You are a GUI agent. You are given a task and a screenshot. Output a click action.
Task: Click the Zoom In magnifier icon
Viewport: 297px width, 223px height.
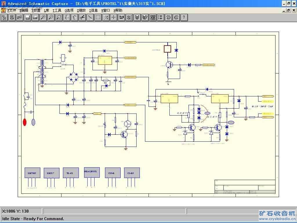(x=43, y=17)
